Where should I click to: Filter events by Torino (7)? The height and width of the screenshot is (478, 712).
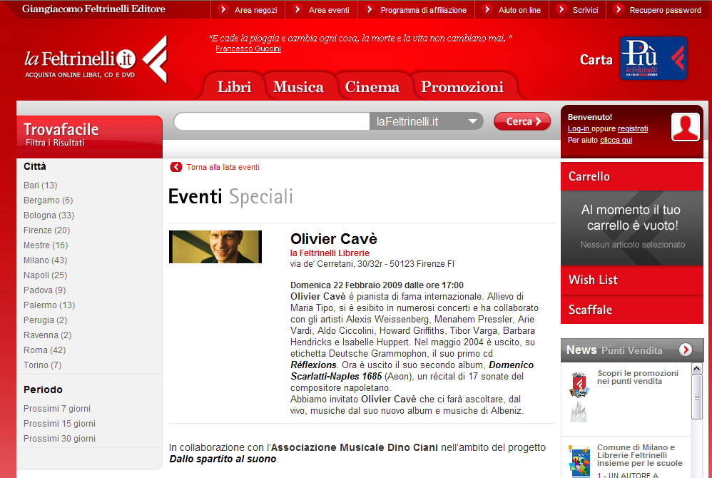pyautogui.click(x=43, y=365)
